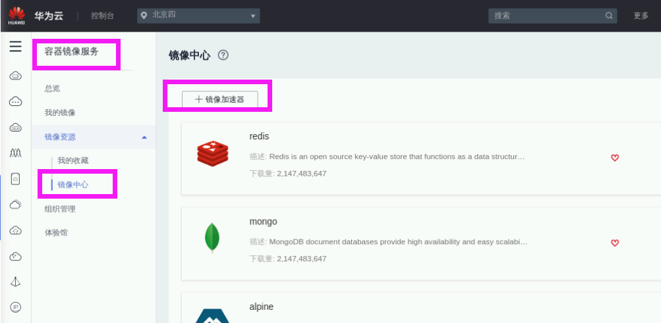The height and width of the screenshot is (323, 661).
Task: Click the circular IP sidebar icon
Action: (16, 307)
